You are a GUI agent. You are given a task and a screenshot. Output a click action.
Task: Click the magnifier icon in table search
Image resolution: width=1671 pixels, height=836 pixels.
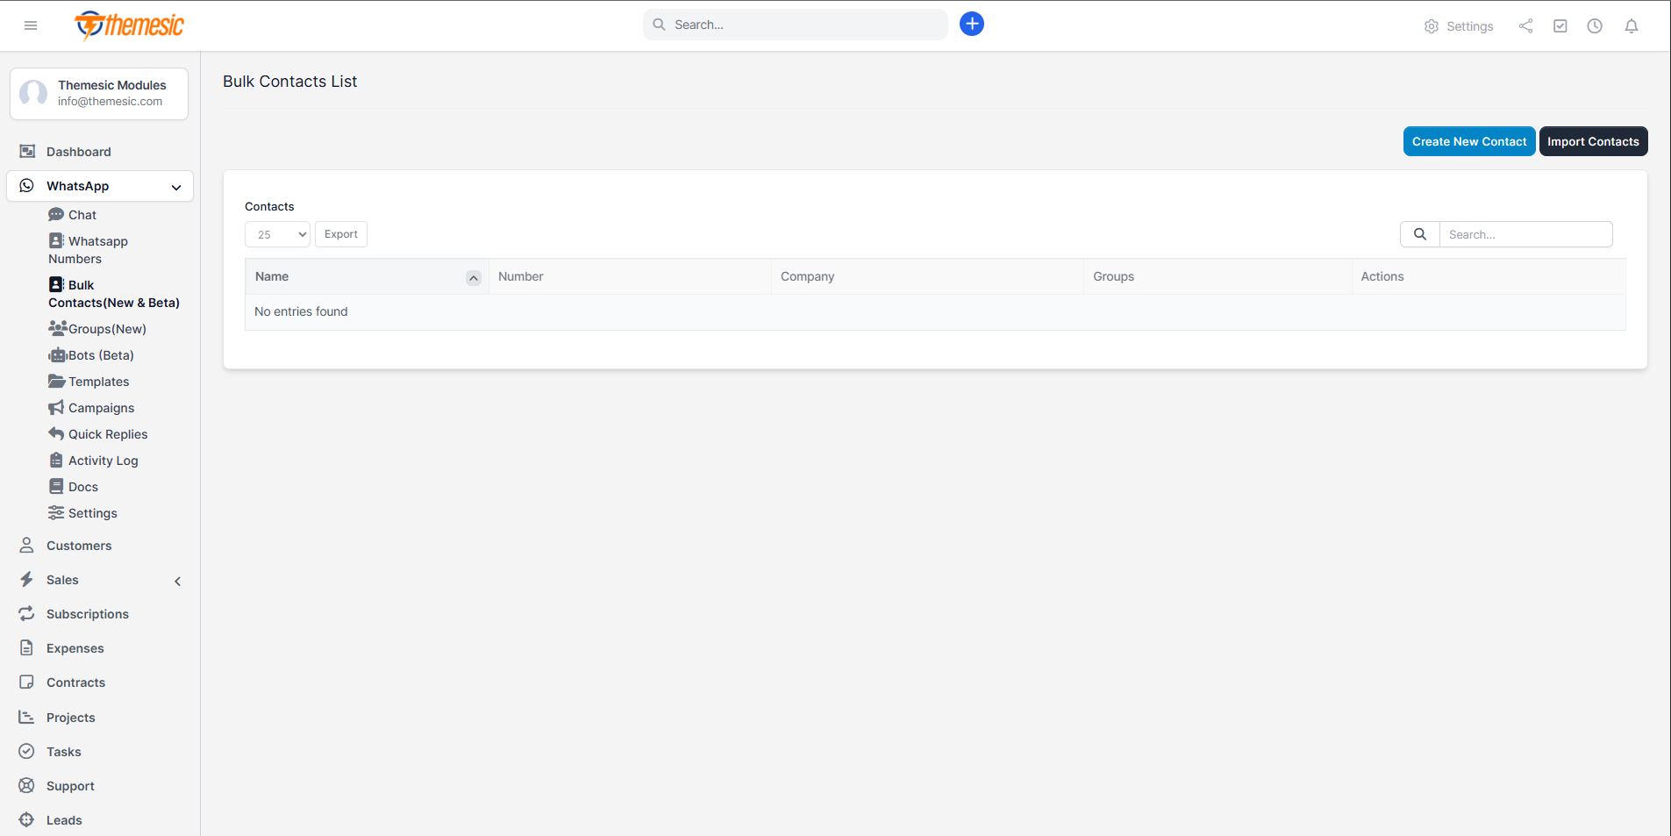(x=1419, y=234)
